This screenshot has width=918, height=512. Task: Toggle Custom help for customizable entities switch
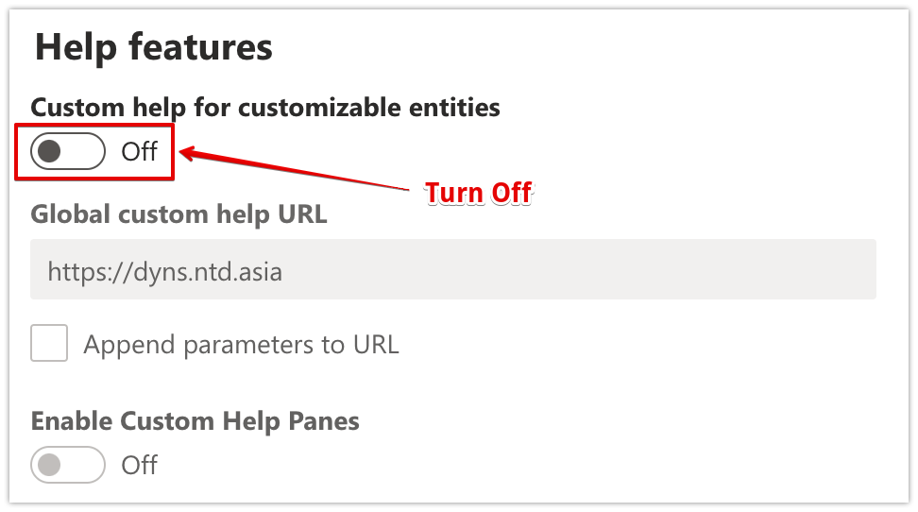tap(67, 151)
